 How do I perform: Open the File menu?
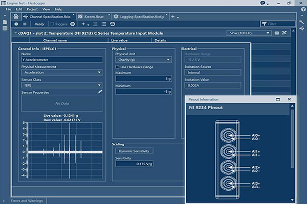tap(8, 9)
